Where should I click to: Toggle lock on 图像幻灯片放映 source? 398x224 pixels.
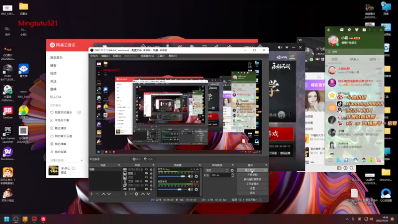pos(151,185)
